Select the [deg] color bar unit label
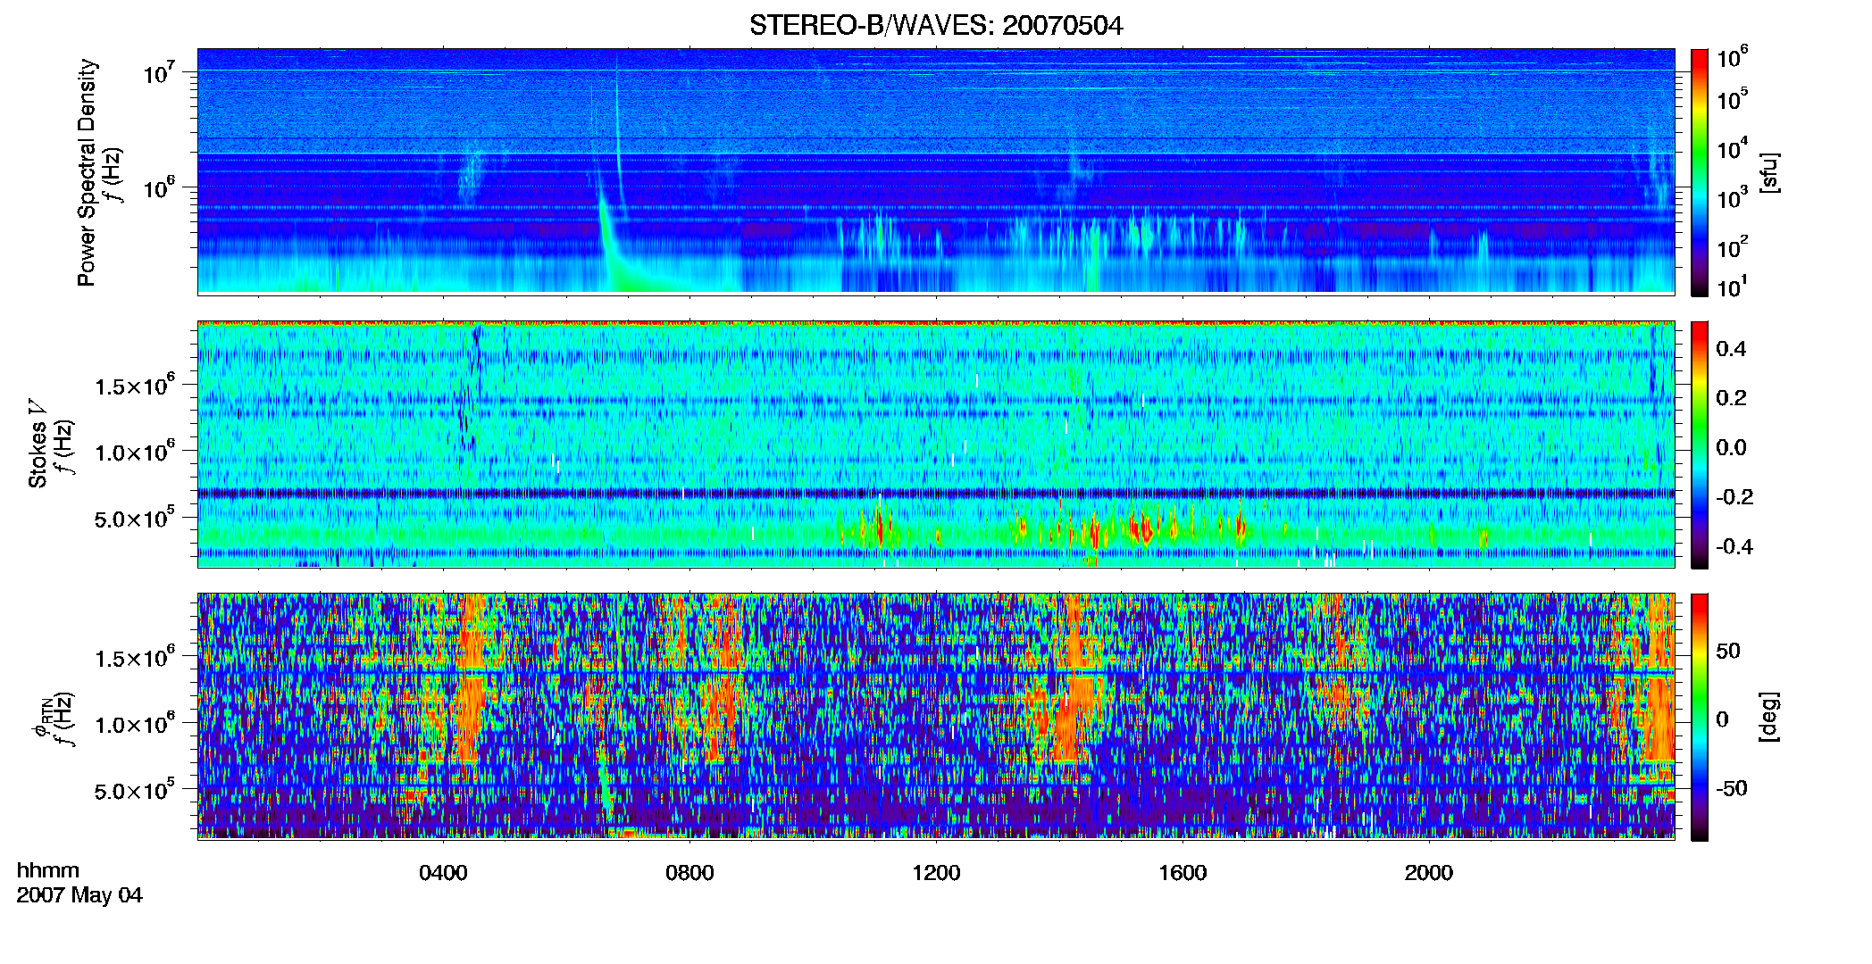Viewport: 1872px width, 964px height. click(1768, 717)
